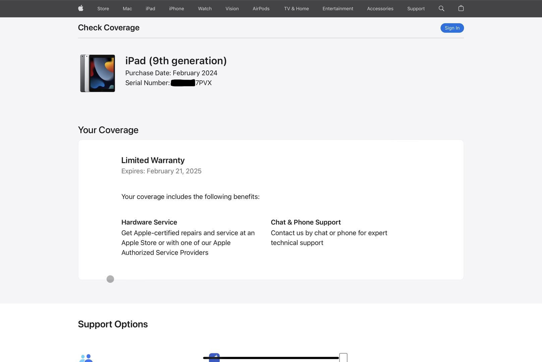Open the Accessories menu item

(380, 9)
